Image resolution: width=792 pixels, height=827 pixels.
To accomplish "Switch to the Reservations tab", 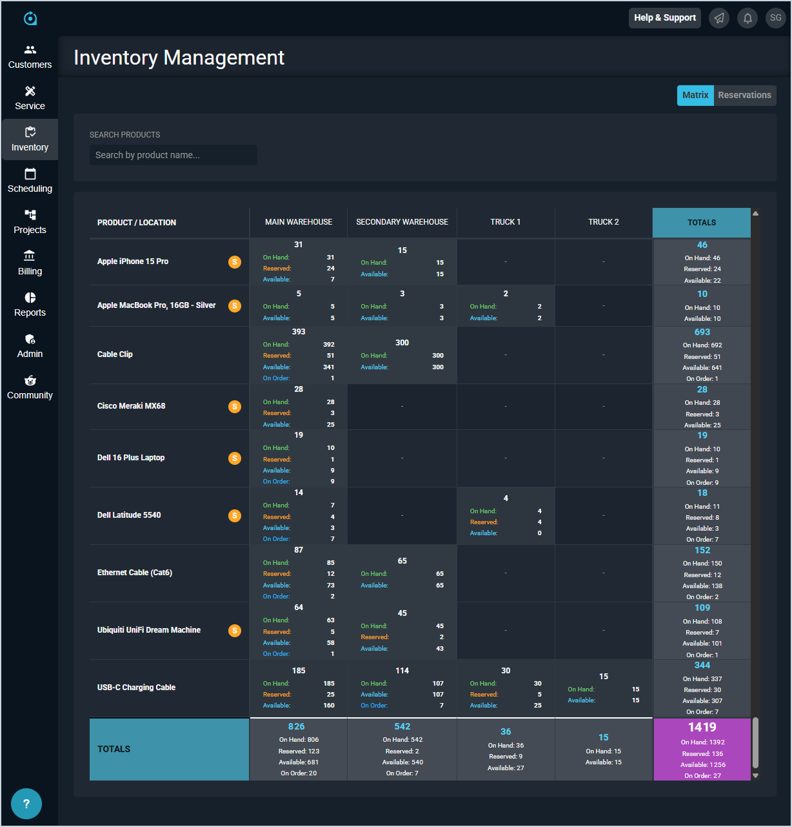I will tap(744, 96).
